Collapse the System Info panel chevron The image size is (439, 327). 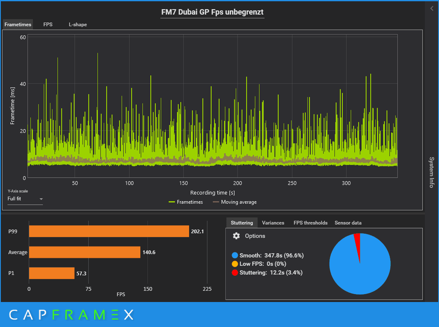tap(432, 9)
